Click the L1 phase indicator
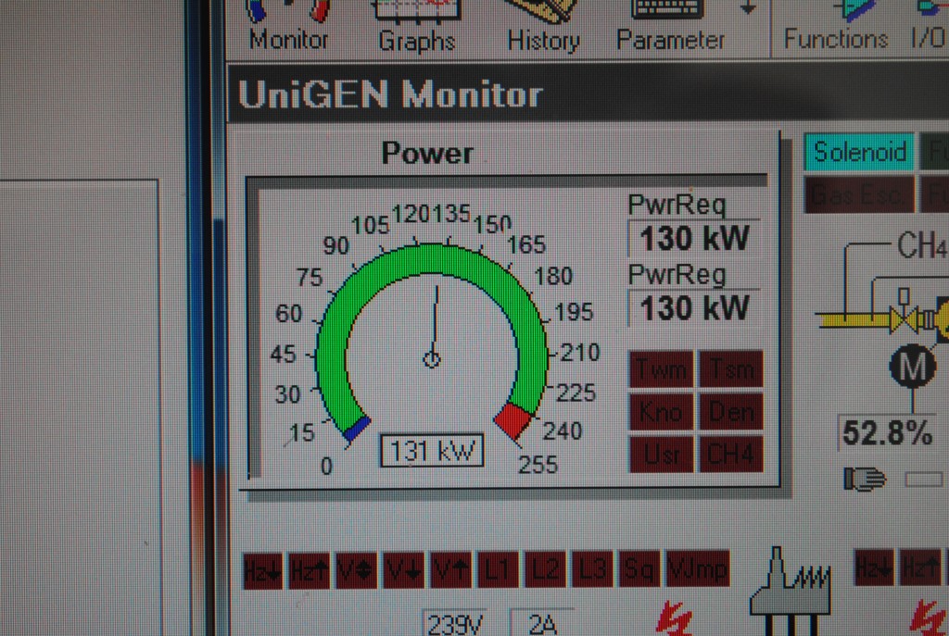This screenshot has height=636, width=949. click(x=498, y=569)
